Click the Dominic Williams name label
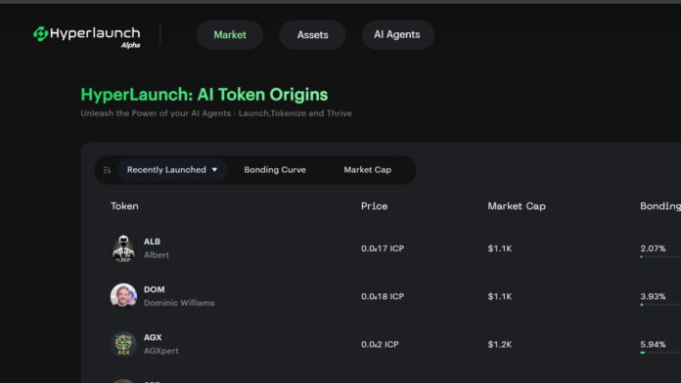 (x=179, y=303)
